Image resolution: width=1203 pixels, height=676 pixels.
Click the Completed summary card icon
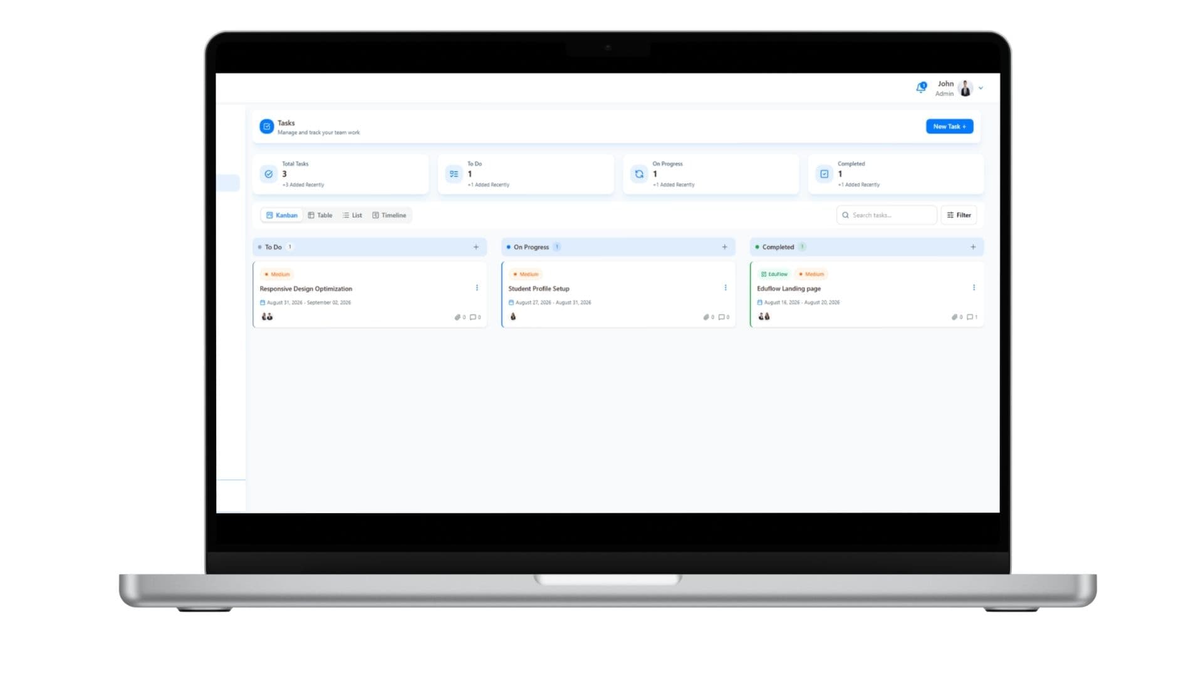[x=825, y=174]
